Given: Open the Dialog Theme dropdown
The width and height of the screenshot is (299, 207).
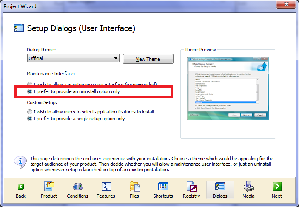Looking at the screenshot, I should click(x=74, y=58).
